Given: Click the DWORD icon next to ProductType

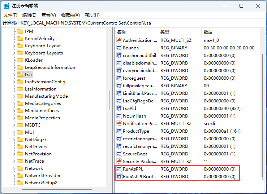Looking at the screenshot, I should [x=119, y=131].
